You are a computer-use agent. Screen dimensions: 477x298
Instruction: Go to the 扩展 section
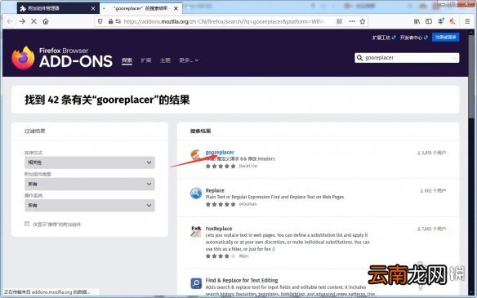[146, 60]
